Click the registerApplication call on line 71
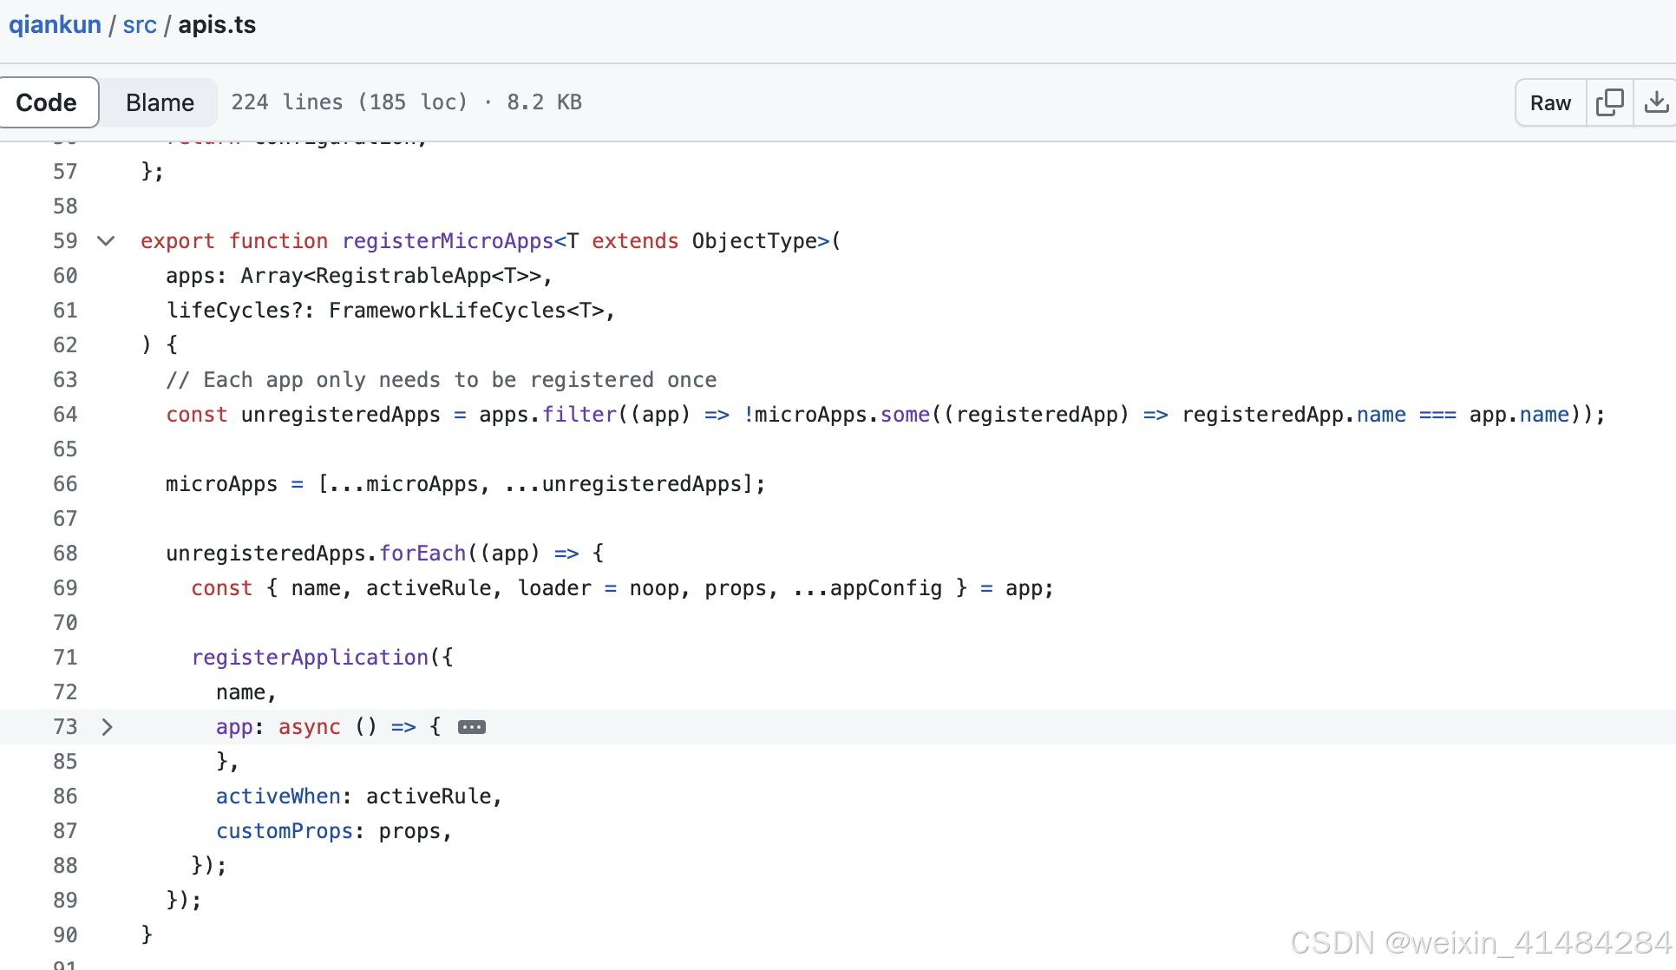1676x970 pixels. tap(310, 658)
